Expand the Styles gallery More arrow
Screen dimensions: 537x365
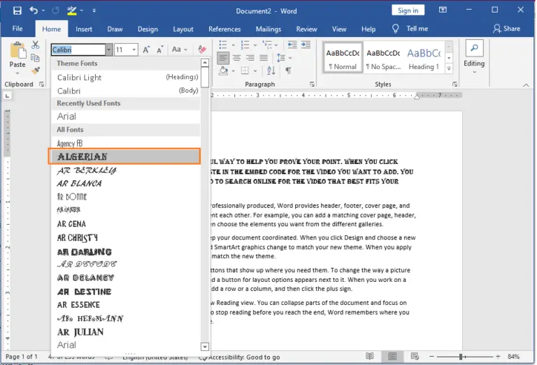pyautogui.click(x=449, y=68)
